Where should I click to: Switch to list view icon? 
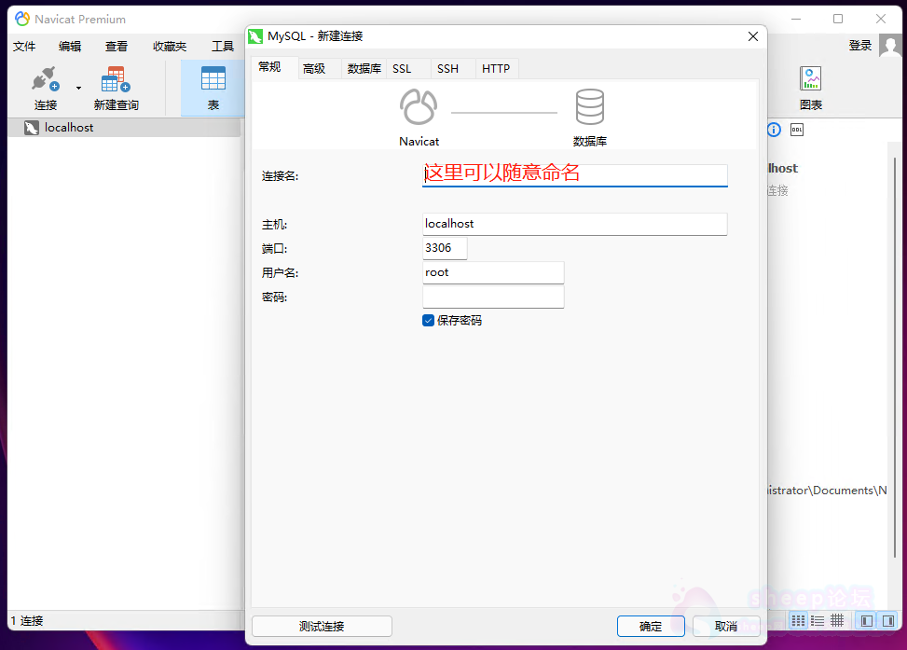pos(818,621)
